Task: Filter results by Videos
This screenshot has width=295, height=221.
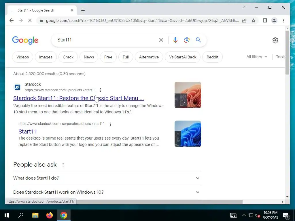Action: [22, 57]
